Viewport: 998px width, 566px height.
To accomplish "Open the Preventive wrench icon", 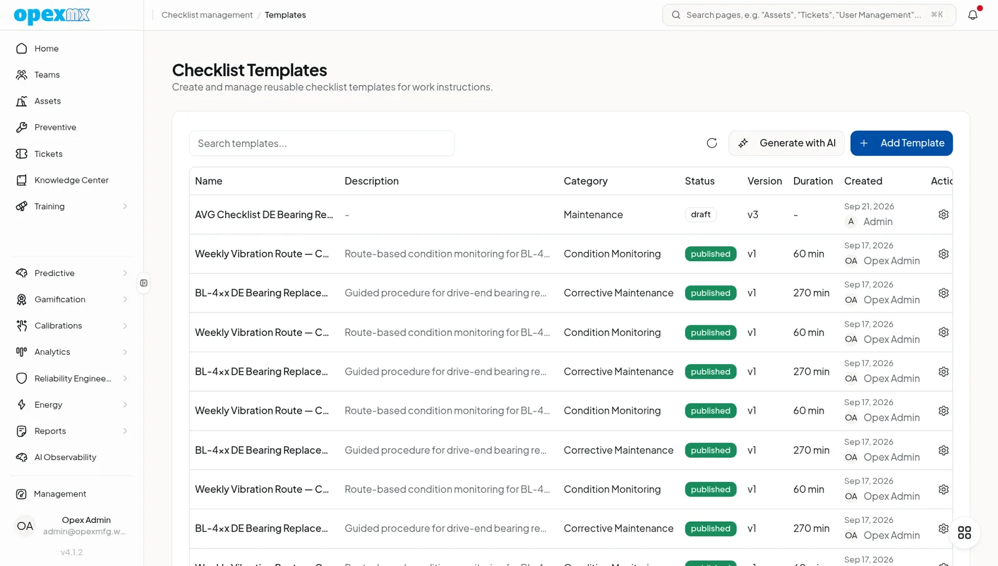I will coord(22,127).
